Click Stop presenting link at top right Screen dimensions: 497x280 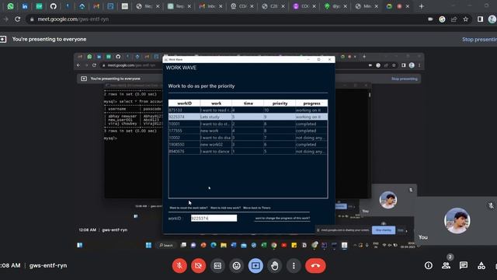tap(479, 40)
